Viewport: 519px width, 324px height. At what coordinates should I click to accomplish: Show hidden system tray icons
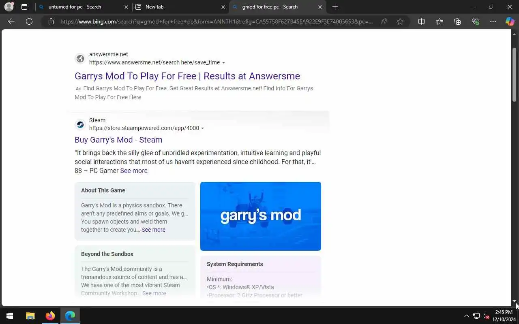pos(466,316)
